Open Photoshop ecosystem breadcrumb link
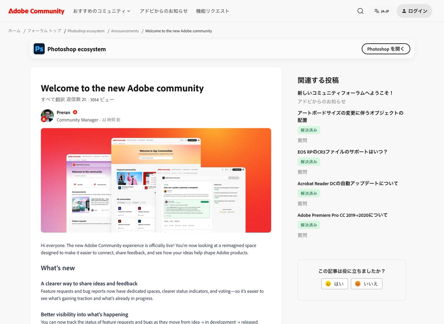 tap(86, 31)
